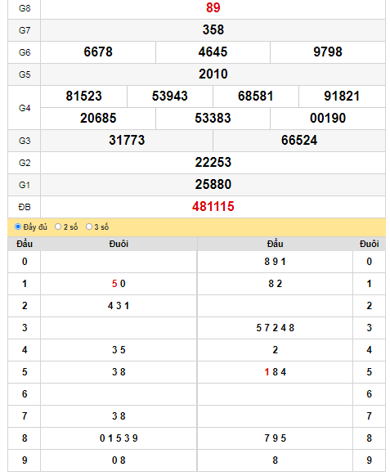
Task: Click the G7 result 358
Action: [213, 29]
